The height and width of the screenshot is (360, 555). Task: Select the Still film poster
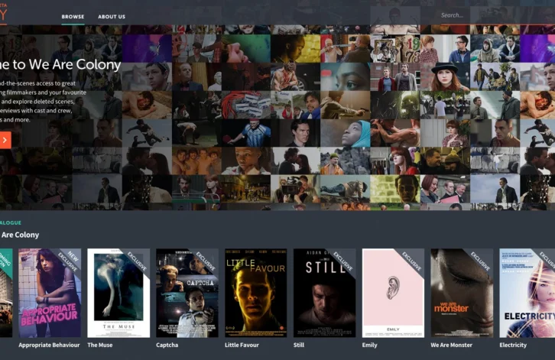tap(324, 293)
